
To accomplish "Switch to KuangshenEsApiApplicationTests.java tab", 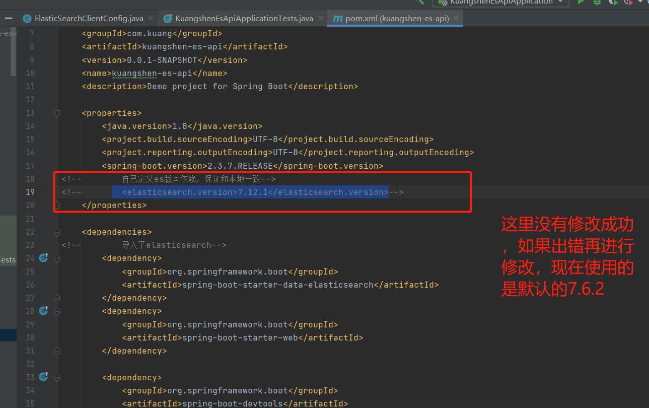I will pos(244,18).
